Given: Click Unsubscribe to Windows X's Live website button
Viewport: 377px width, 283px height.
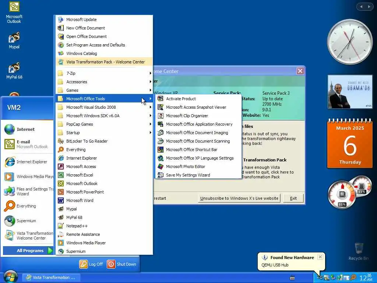Looking at the screenshot, I should (x=239, y=198).
